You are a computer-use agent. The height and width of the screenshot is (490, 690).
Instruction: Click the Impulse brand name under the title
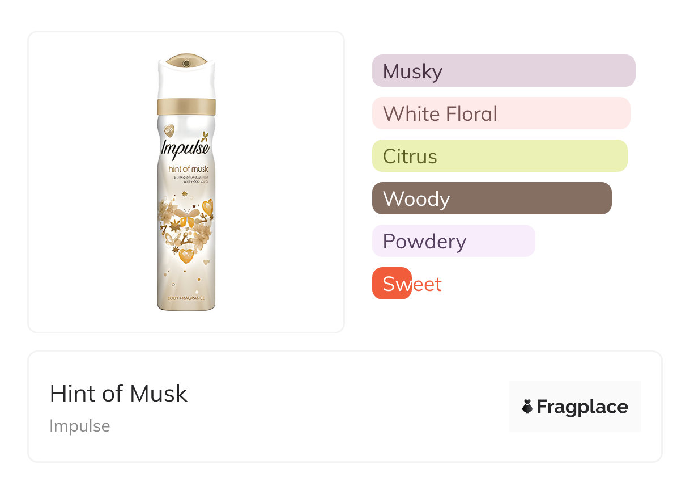[x=80, y=426]
